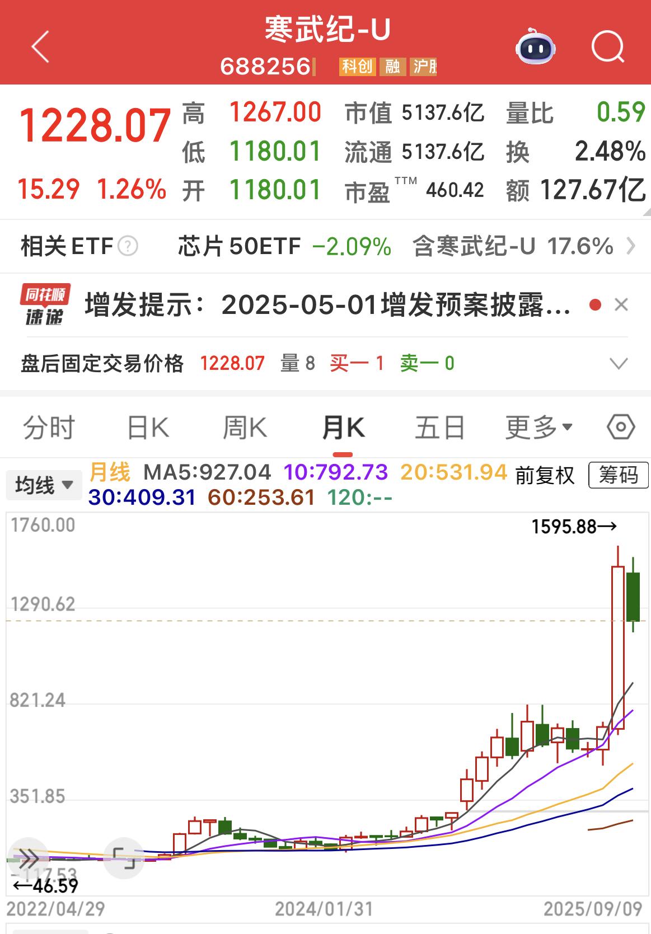Open the 芯片50ETF link

(x=240, y=246)
